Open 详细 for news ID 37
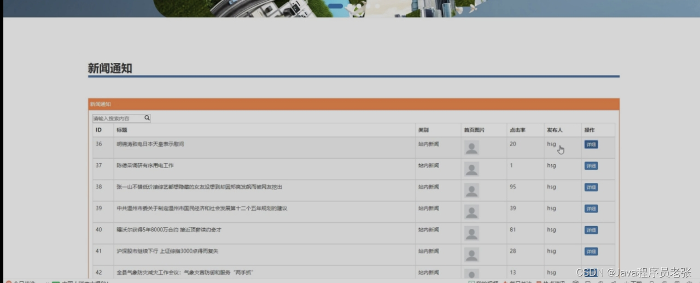This screenshot has height=283, width=700. (x=591, y=166)
